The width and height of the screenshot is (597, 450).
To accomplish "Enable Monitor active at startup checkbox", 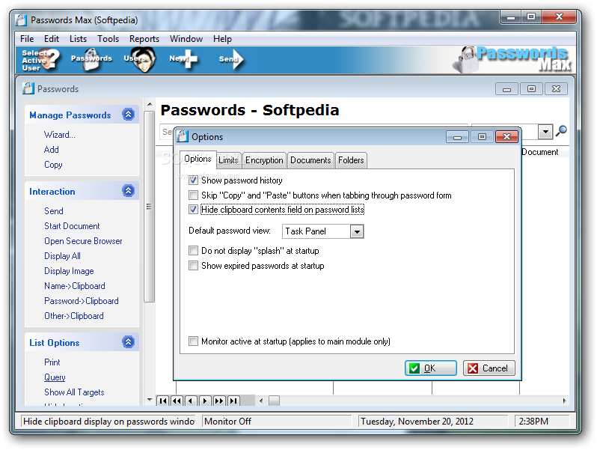I will click(x=194, y=341).
